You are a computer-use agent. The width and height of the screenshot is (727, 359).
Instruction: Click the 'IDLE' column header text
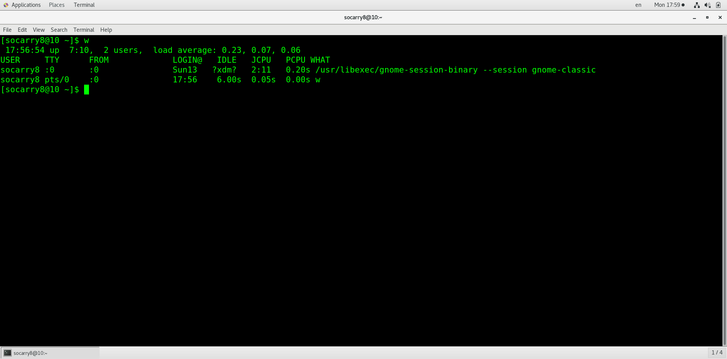227,60
